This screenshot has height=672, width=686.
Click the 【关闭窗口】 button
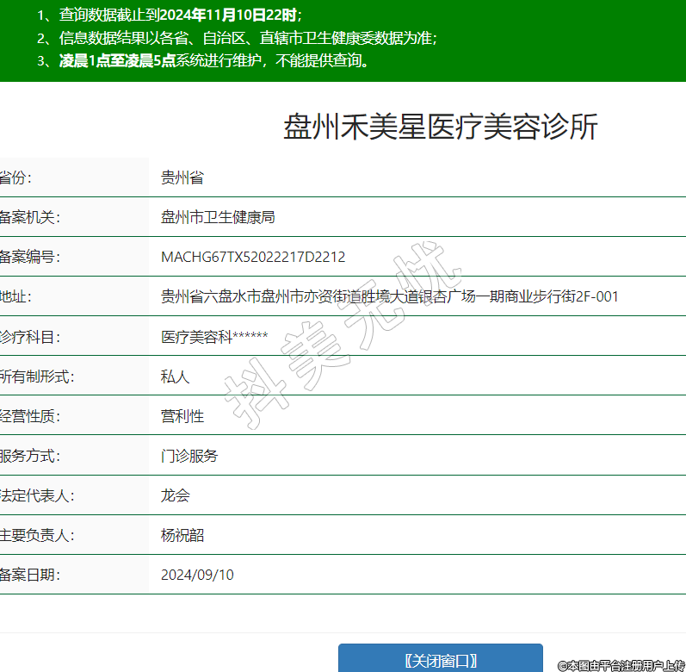point(440,660)
